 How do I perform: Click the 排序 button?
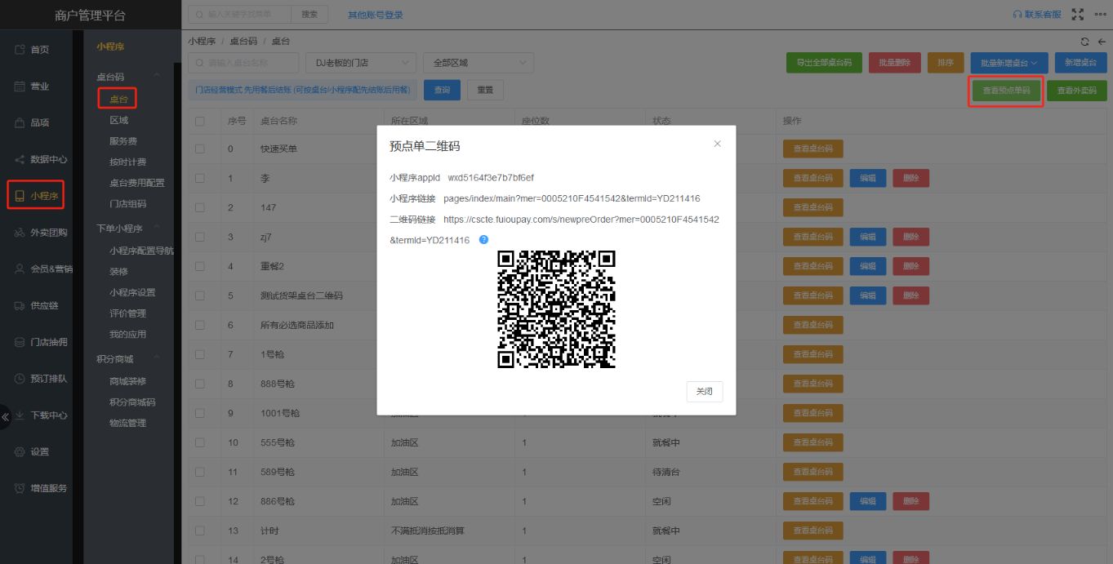(x=946, y=63)
